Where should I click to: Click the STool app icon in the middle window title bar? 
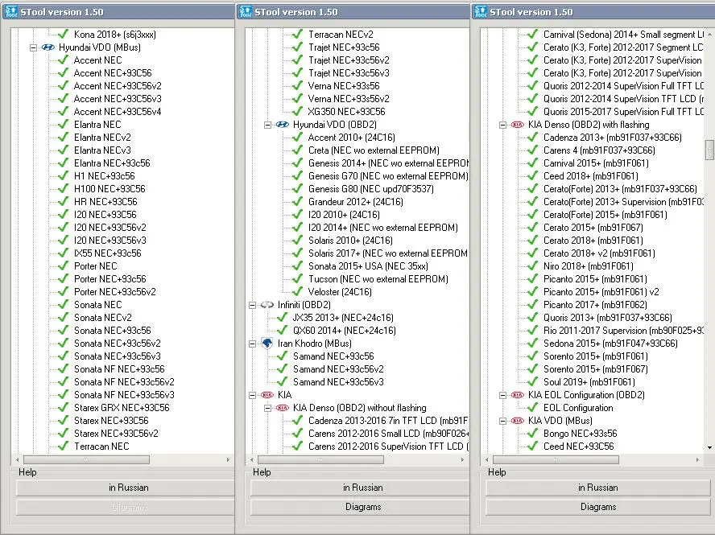point(246,11)
